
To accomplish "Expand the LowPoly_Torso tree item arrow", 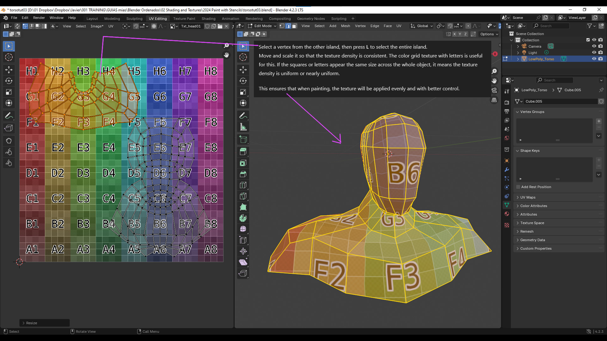I will point(518,59).
